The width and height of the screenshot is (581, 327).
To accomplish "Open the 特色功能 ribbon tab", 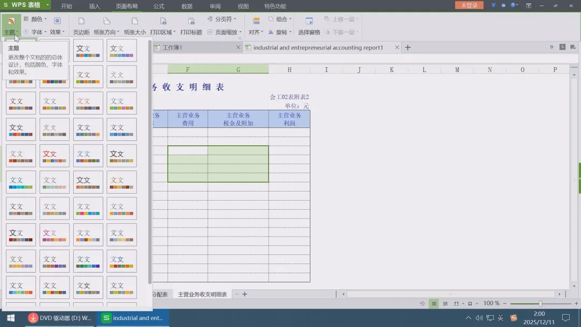I will pos(275,6).
